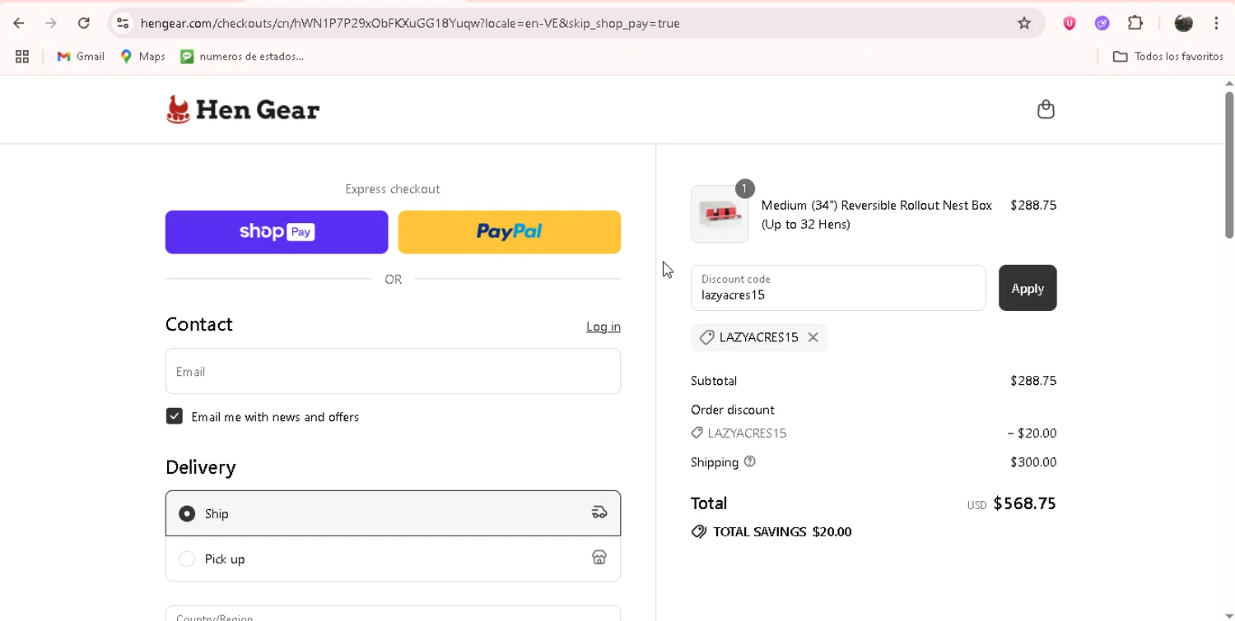Screen dimensions: 1235x621
Task: Go back to the previous page
Action: pos(19,23)
